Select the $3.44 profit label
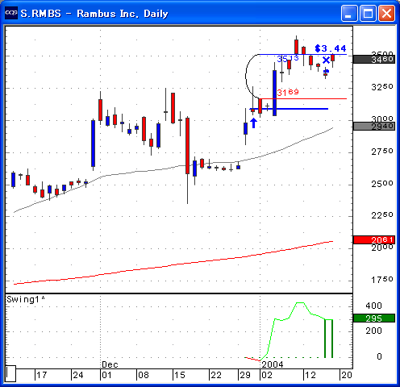 (x=331, y=48)
